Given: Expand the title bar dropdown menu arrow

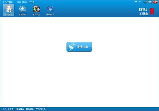Looking at the screenshot, I should point(140,2).
